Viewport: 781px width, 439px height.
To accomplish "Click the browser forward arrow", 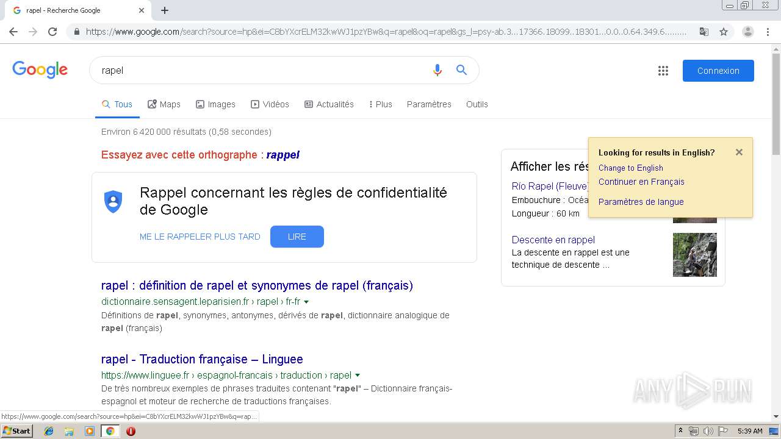I will point(33,32).
